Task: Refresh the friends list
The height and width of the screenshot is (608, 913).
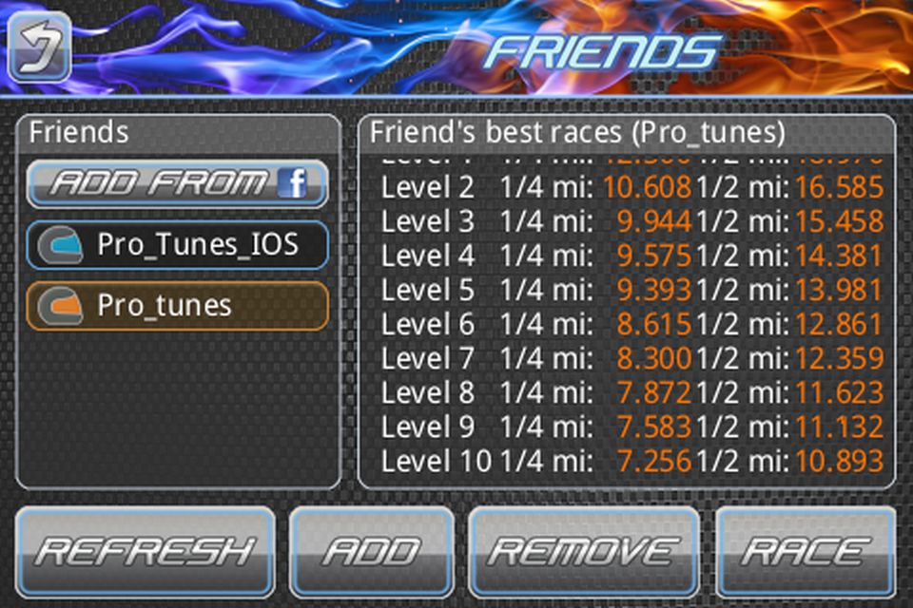Action: tap(146, 552)
